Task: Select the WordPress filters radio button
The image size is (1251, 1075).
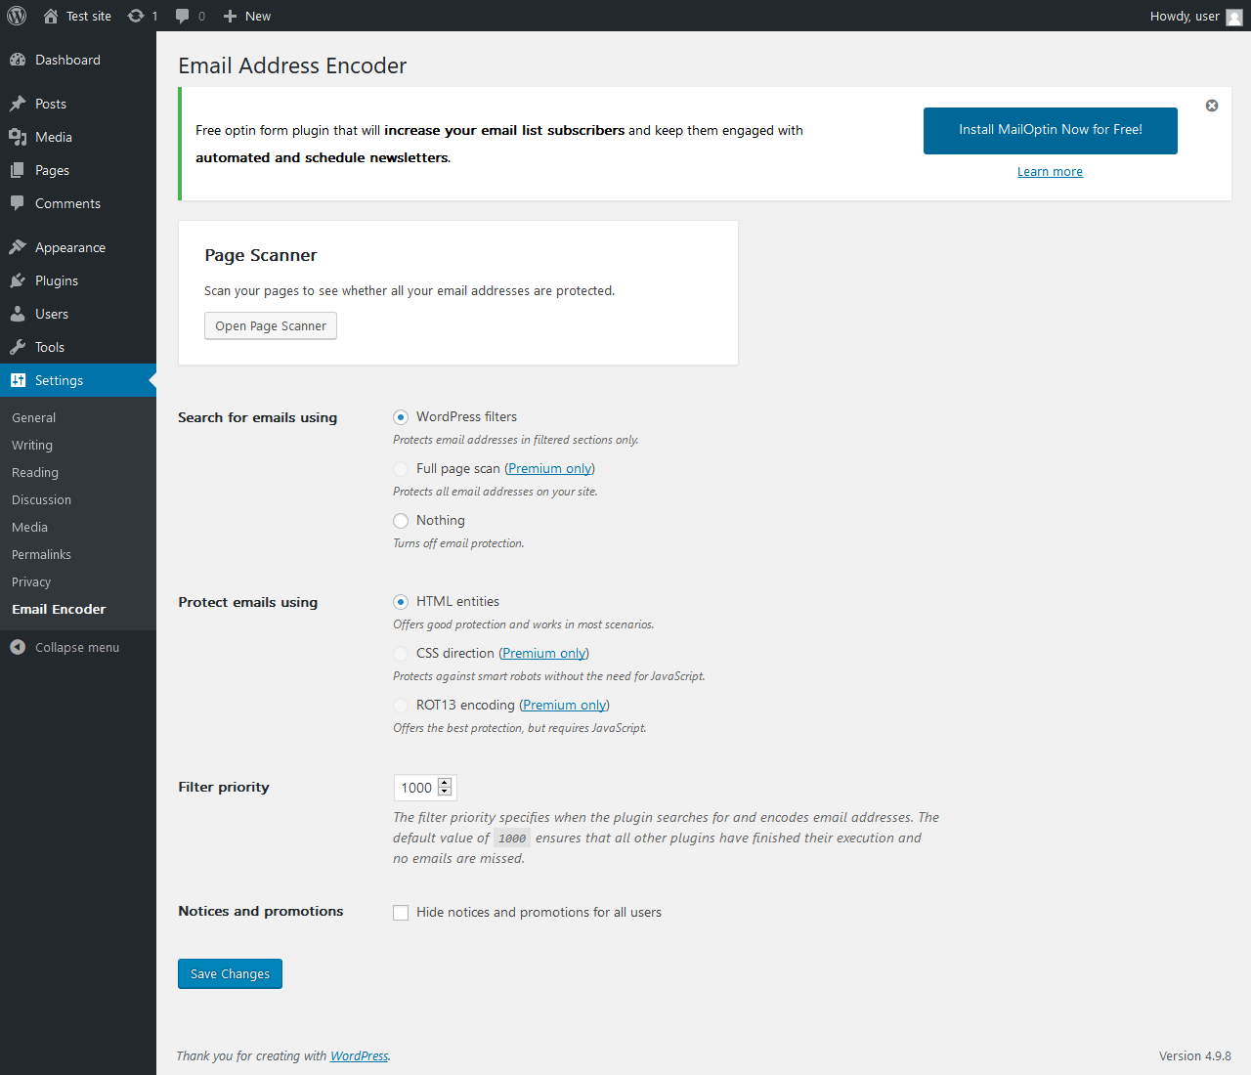Action: (x=401, y=417)
